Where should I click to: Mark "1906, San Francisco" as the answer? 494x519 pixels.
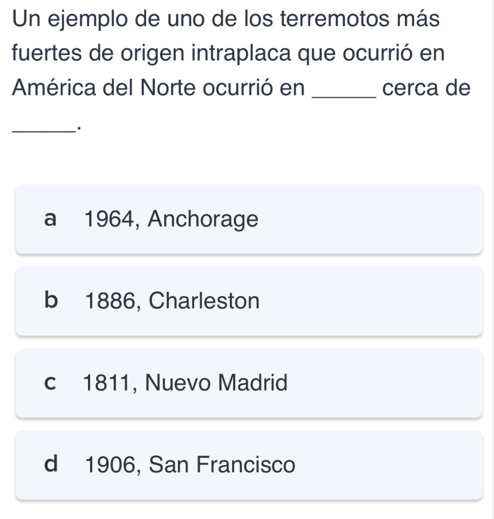coord(249,465)
